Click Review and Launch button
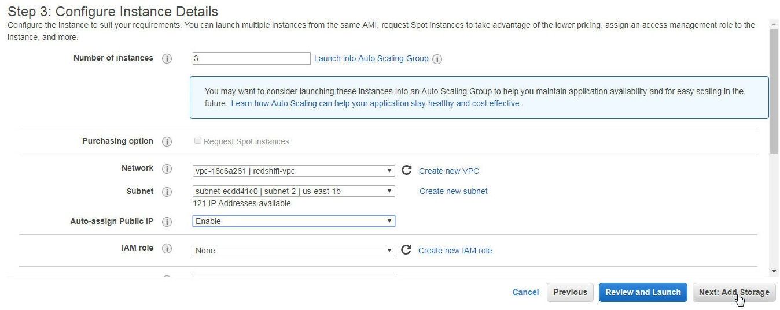This screenshot has width=780, height=310. (x=643, y=292)
